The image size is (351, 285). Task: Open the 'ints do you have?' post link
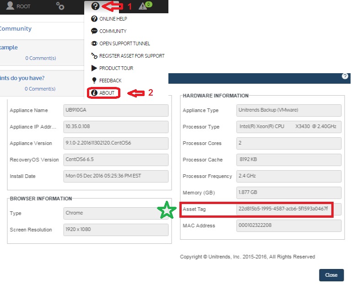coord(22,78)
